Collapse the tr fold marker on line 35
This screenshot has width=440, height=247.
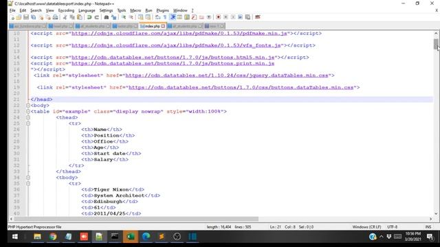coord(28,184)
